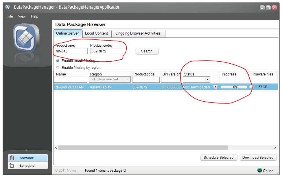Screen dimensions: 282x178
Task: Click the play arrow next to Not Downloaded
Action: coord(215,87)
